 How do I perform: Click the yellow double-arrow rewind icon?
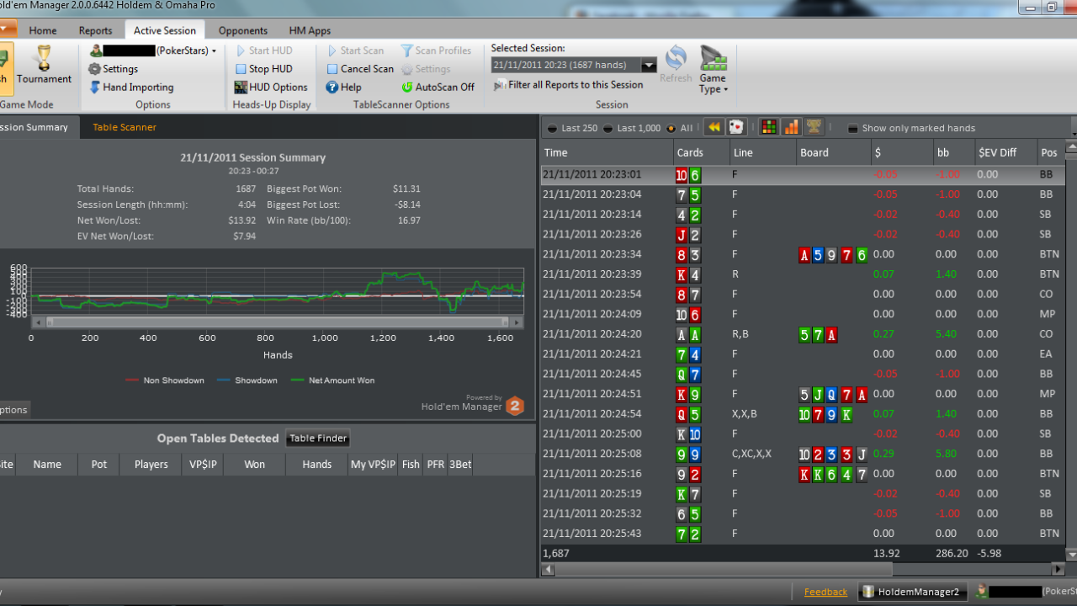[714, 127]
